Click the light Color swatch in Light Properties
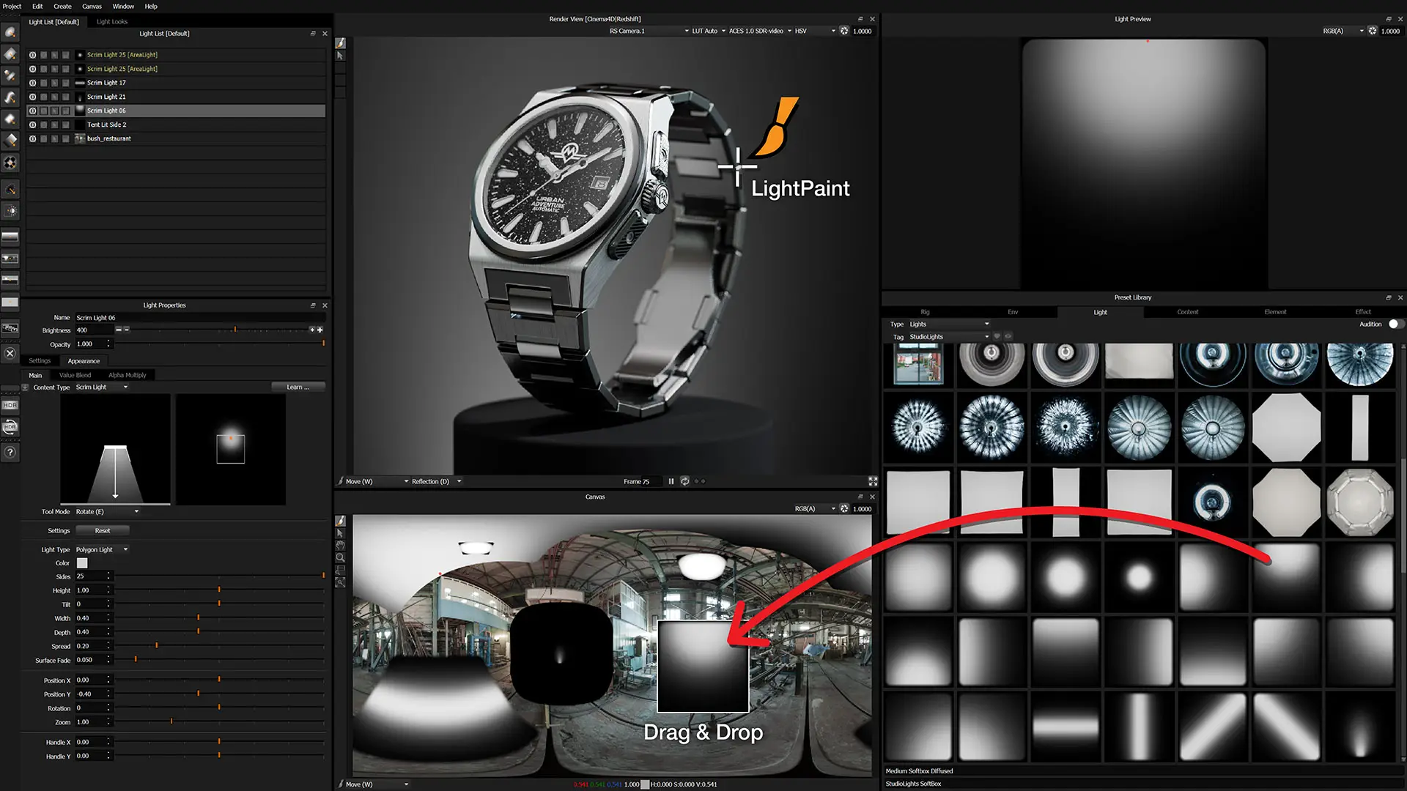Image resolution: width=1407 pixels, height=791 pixels. [81, 562]
